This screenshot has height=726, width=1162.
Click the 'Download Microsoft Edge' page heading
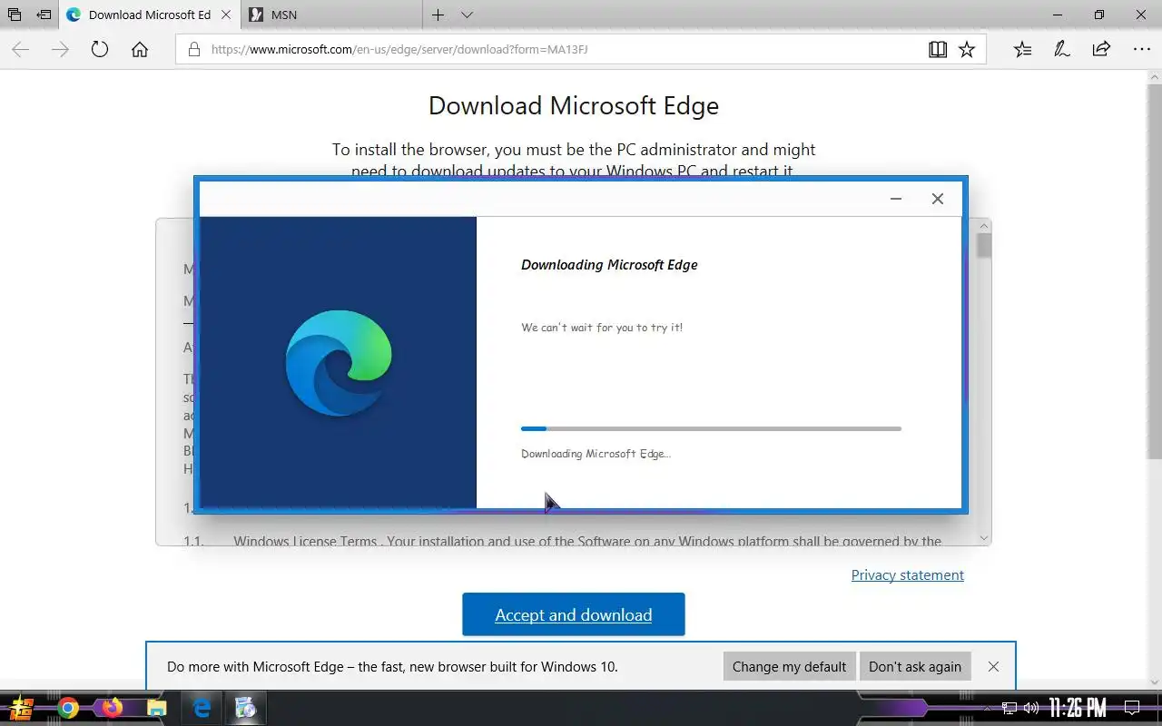point(574,105)
